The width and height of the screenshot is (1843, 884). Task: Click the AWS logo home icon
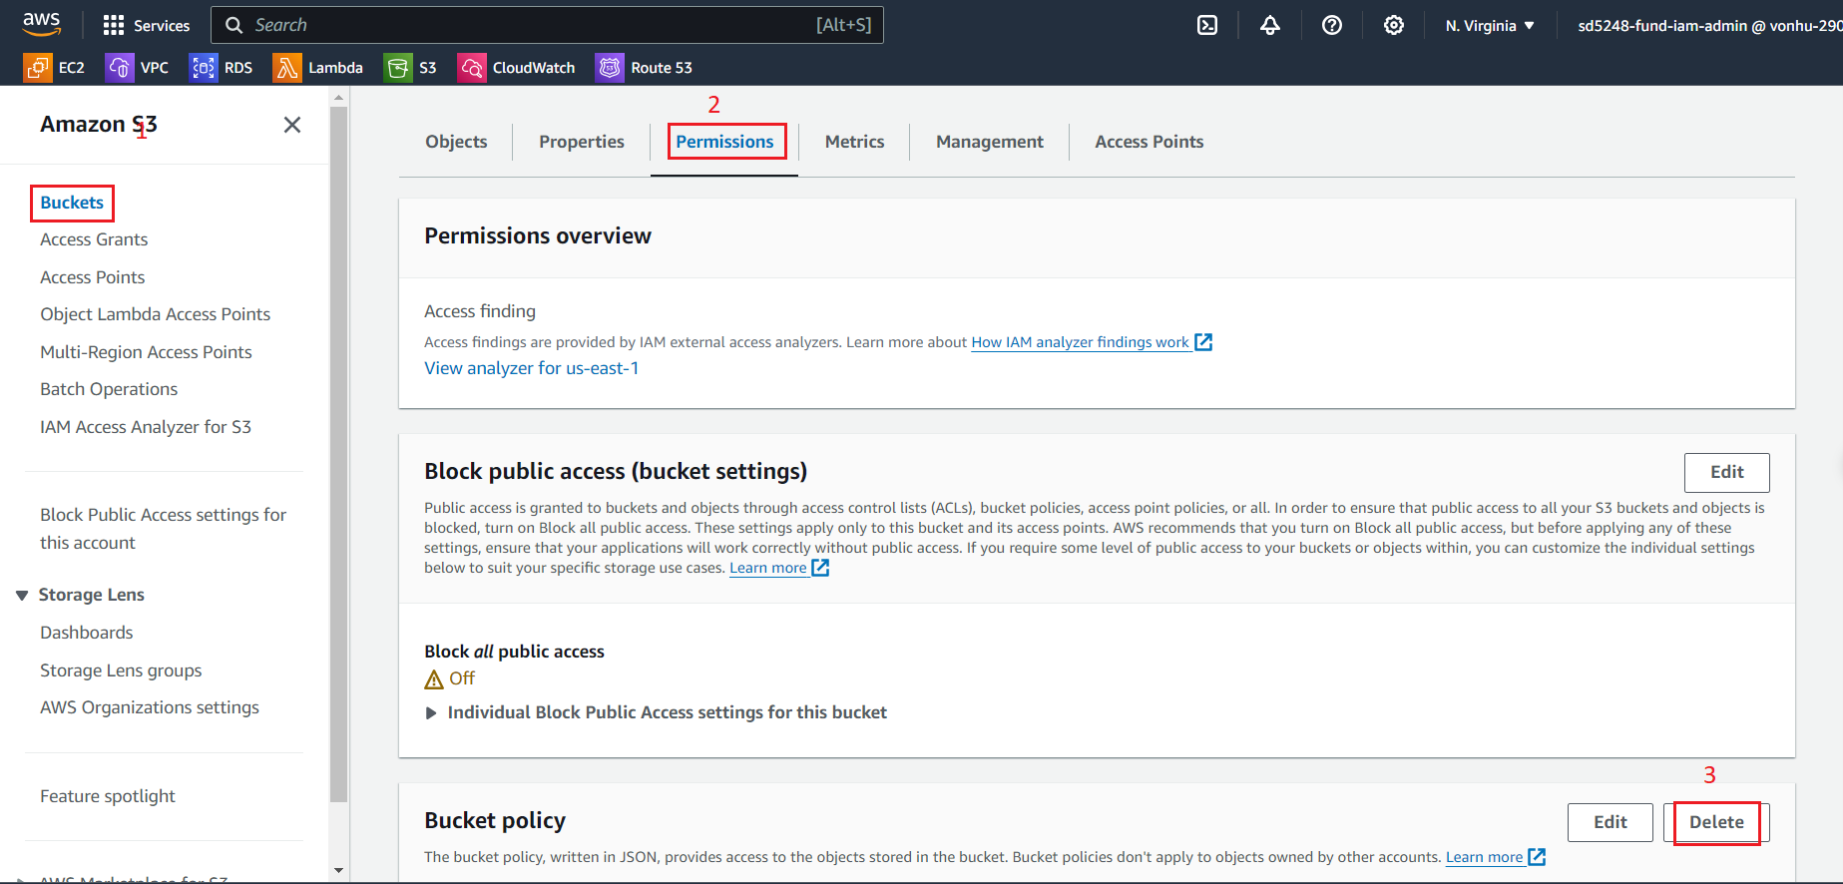click(42, 24)
